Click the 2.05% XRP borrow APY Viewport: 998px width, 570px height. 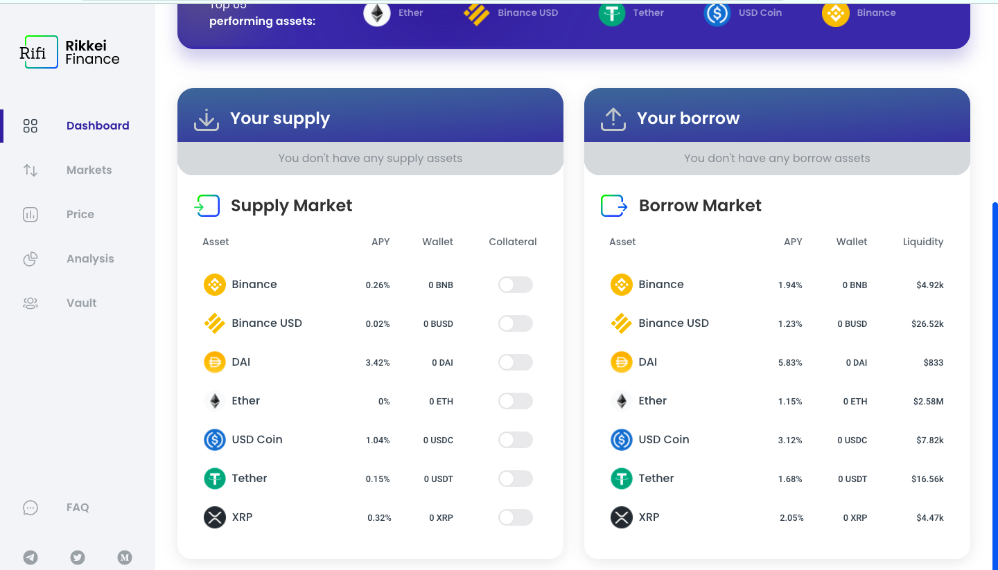click(791, 518)
